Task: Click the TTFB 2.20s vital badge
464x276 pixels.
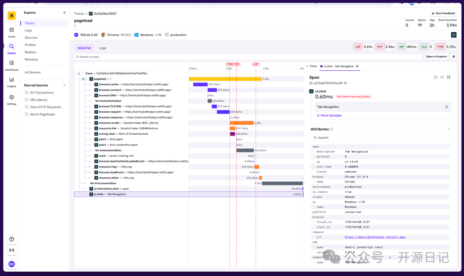Action: pyautogui.click(x=446, y=47)
